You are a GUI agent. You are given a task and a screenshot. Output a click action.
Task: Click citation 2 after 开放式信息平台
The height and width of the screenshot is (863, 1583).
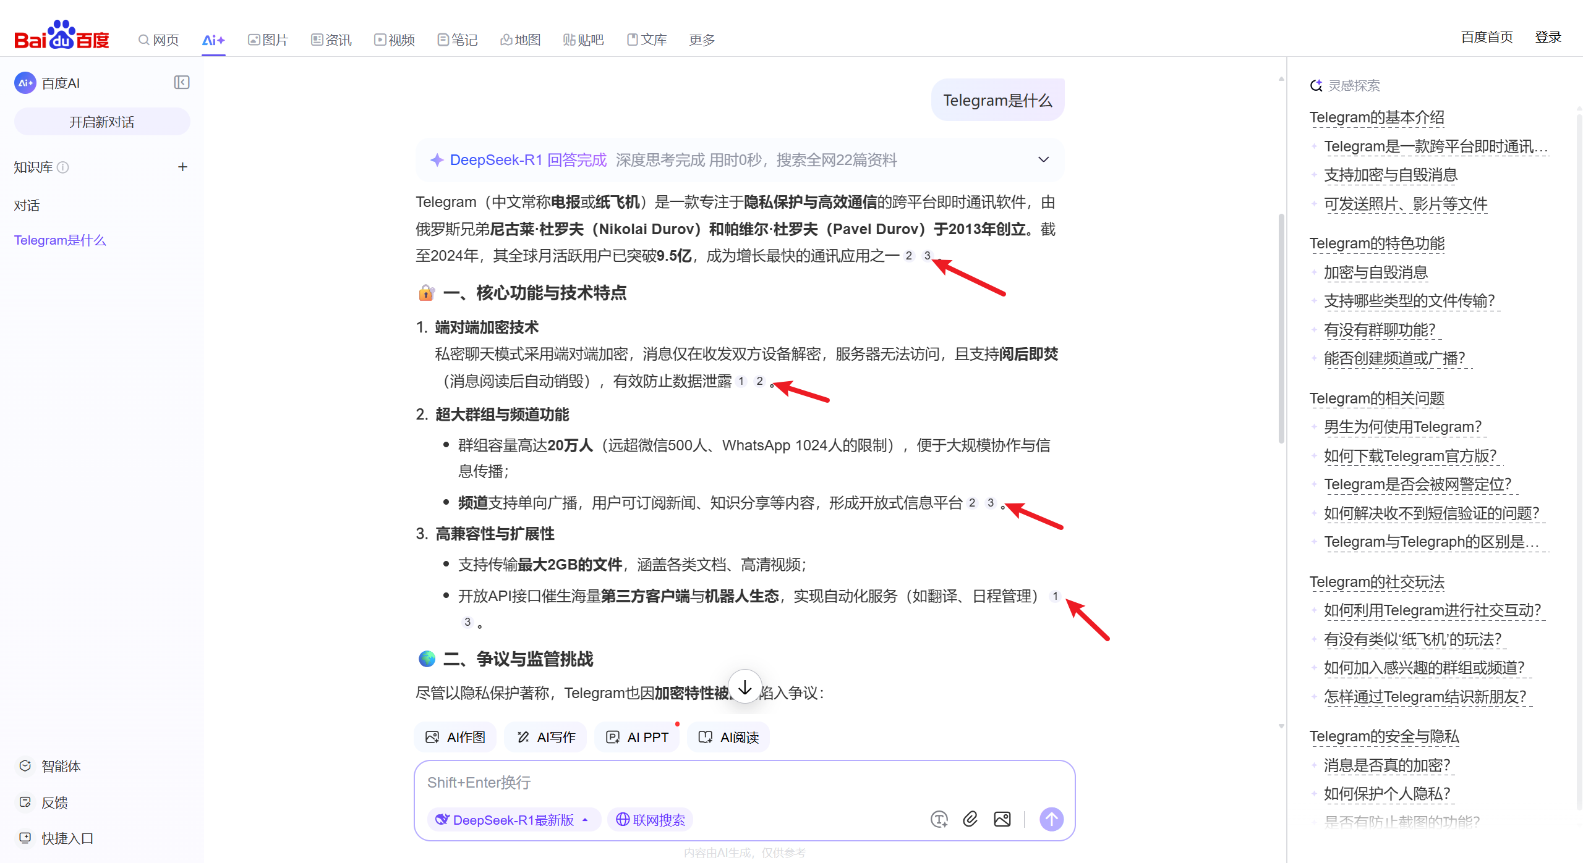pyautogui.click(x=972, y=502)
